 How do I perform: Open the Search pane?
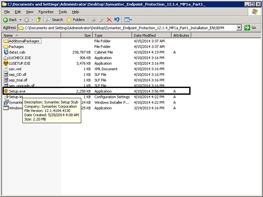click(x=54, y=20)
